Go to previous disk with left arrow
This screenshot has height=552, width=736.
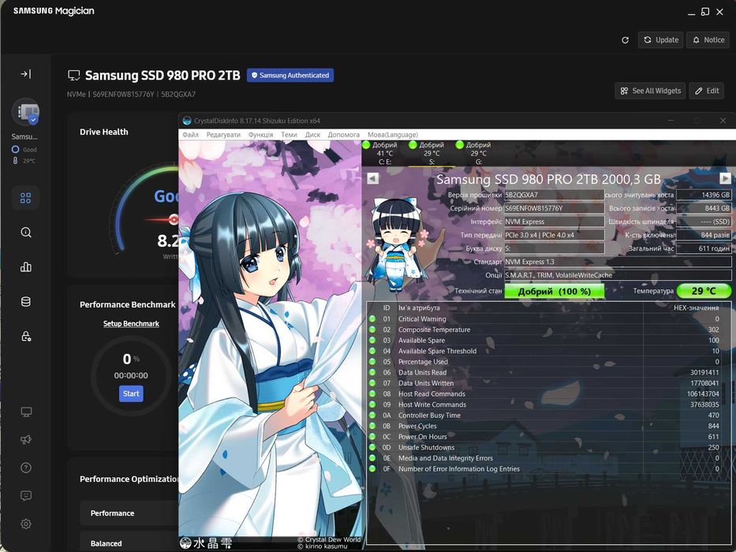(372, 178)
